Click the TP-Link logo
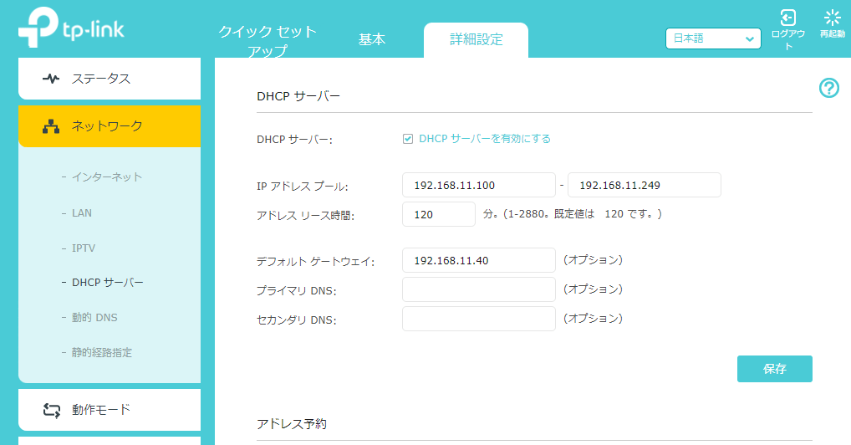The width and height of the screenshot is (851, 445). [x=71, y=30]
